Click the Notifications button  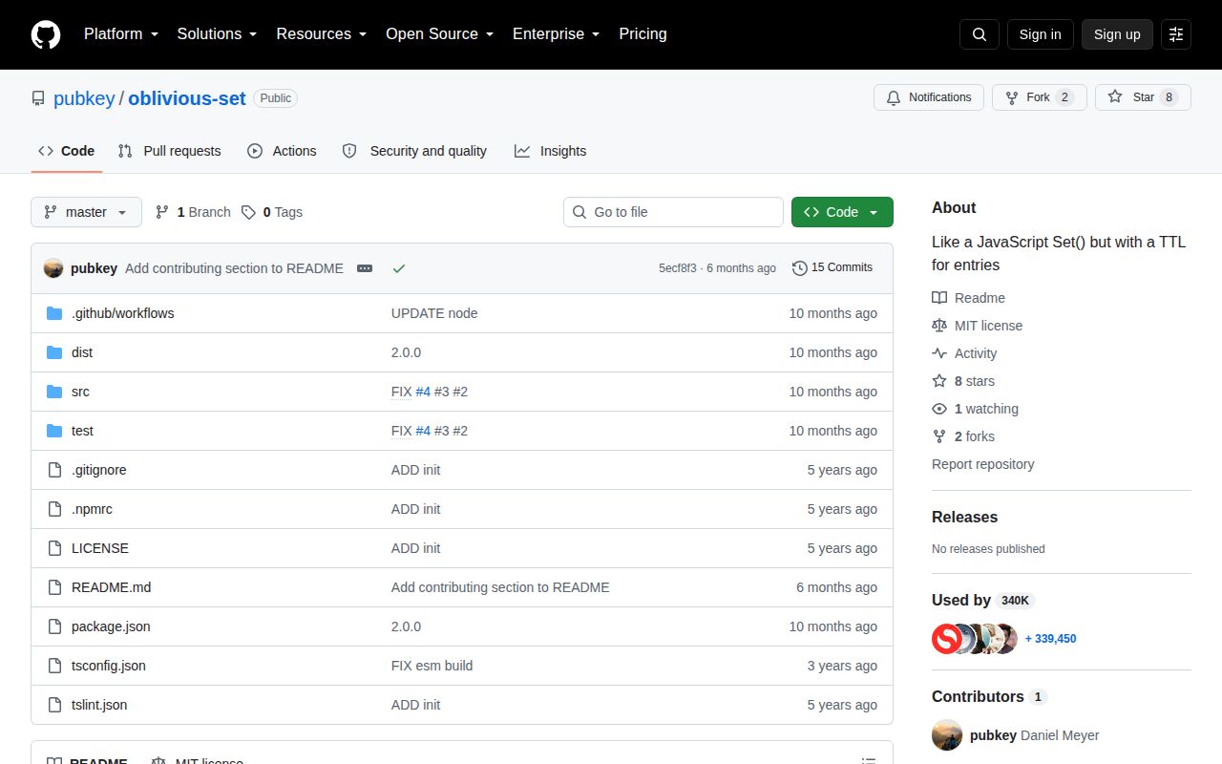click(x=929, y=97)
